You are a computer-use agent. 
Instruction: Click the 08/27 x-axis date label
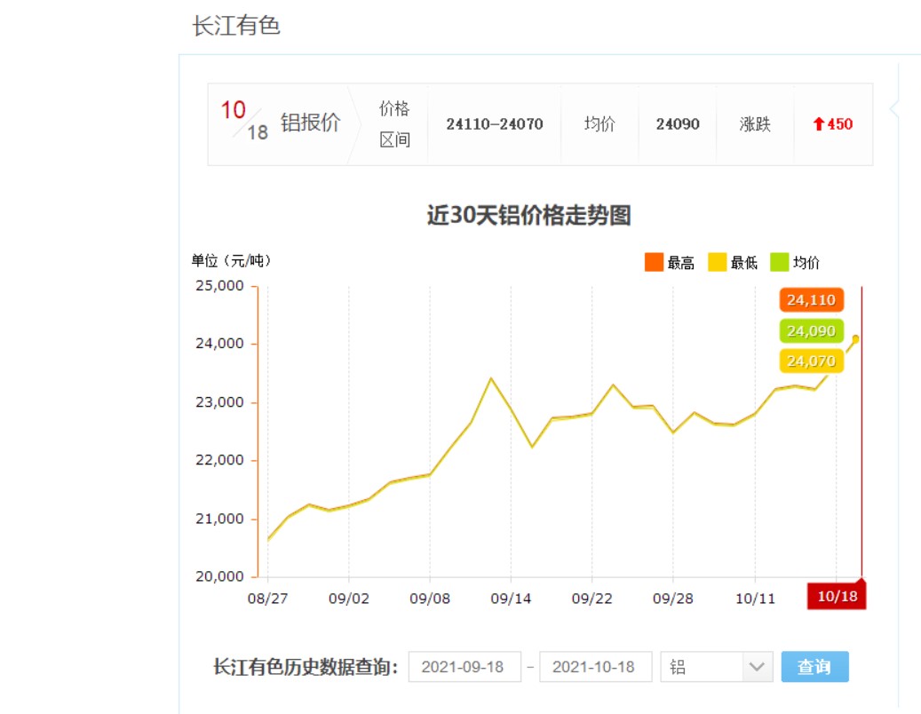point(267,599)
